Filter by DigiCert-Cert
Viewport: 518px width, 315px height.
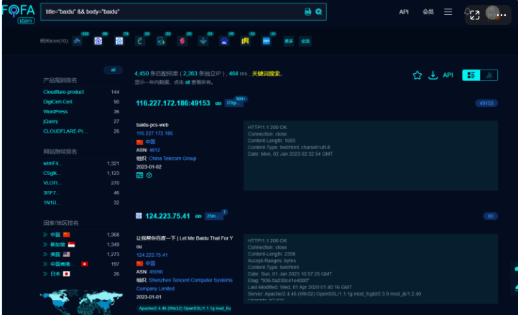[x=57, y=102]
